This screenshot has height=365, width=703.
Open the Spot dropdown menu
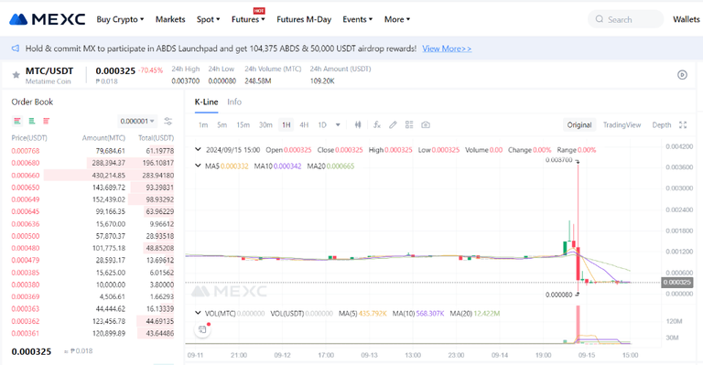[x=209, y=19]
